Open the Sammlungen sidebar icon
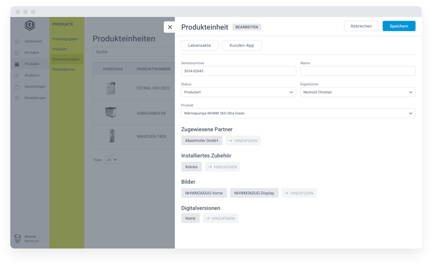This screenshot has height=266, width=432. pos(17,86)
